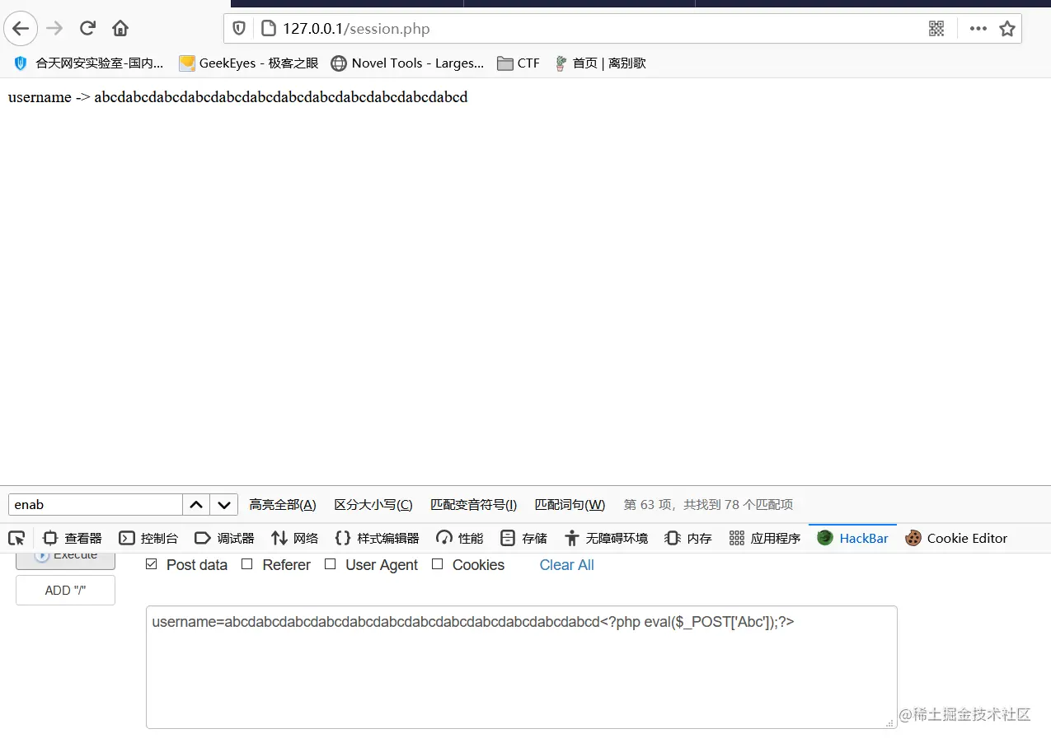The image size is (1051, 743).
Task: Activate the element picker icon in devtools
Action: point(16,538)
